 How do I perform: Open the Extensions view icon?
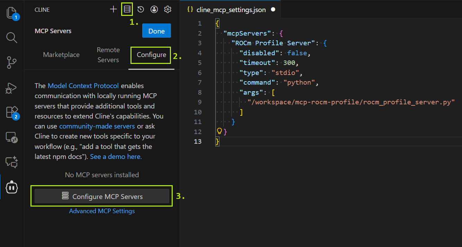[x=12, y=112]
